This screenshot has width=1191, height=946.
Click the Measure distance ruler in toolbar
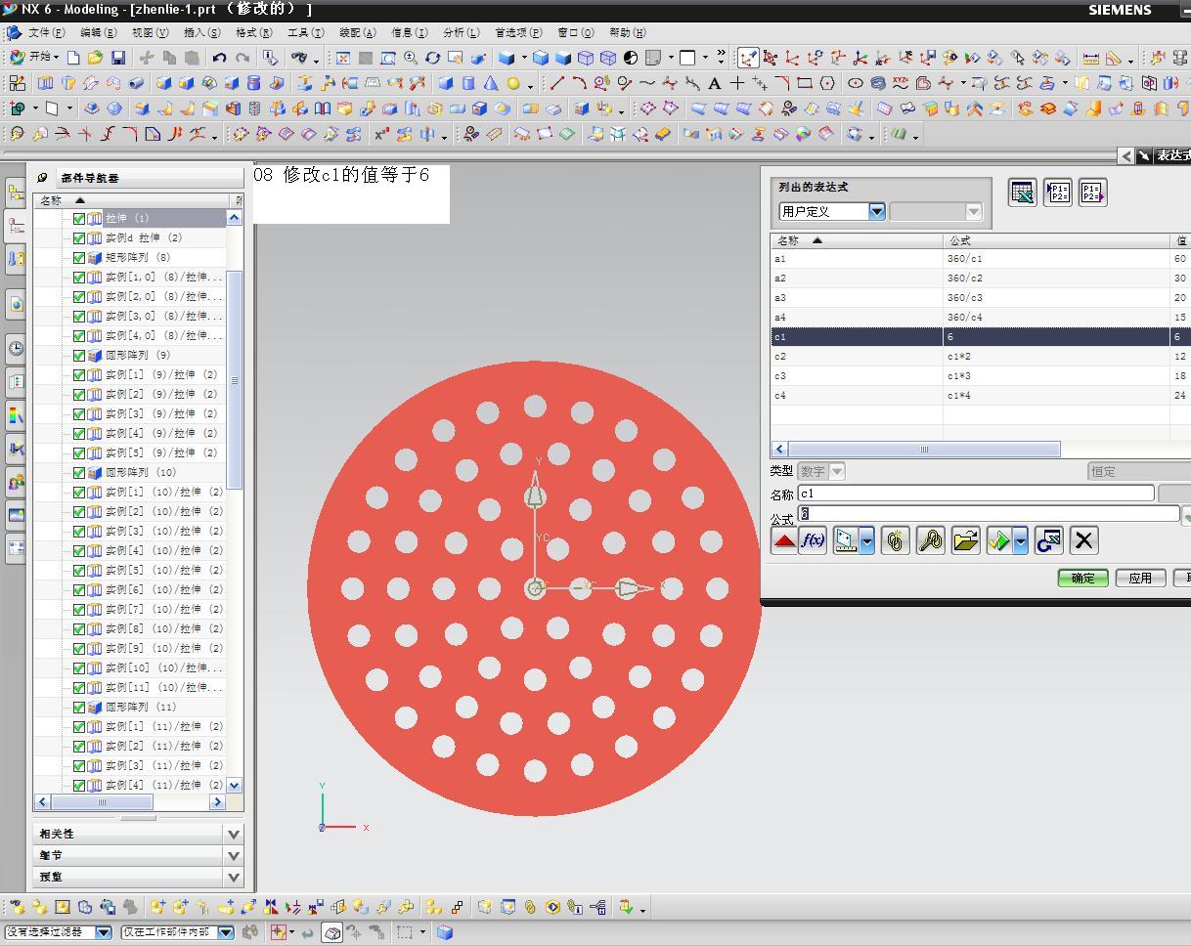[1091, 58]
